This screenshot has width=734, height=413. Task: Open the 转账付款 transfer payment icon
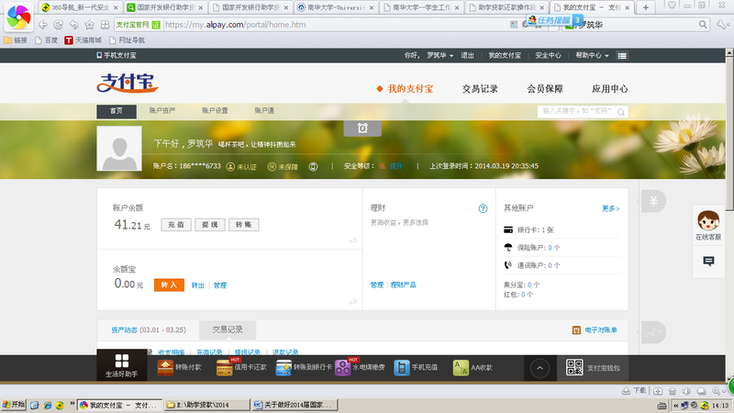tap(165, 368)
